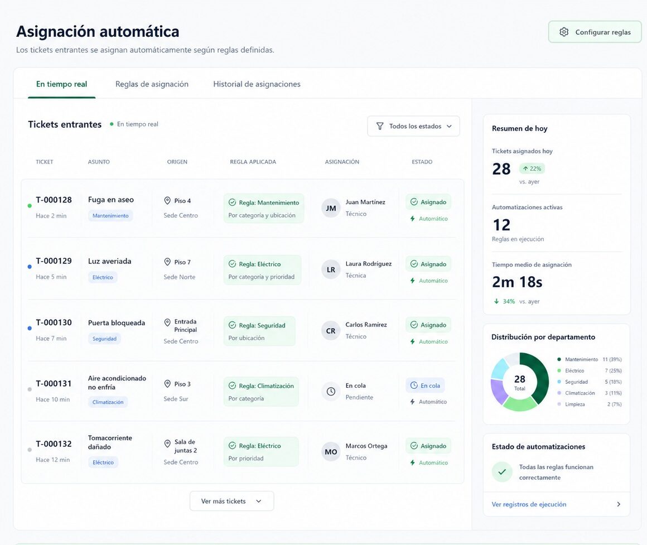
Task: Click the Asignado status badge for T-000128
Action: point(428,202)
